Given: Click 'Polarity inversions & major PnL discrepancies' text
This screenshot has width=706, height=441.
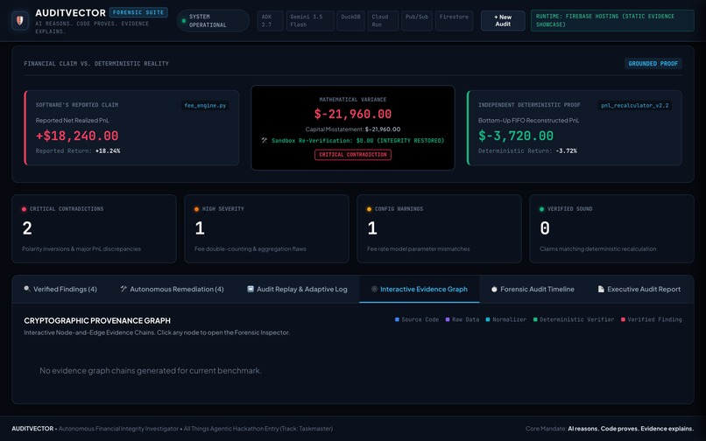Looking at the screenshot, I should (x=81, y=248).
